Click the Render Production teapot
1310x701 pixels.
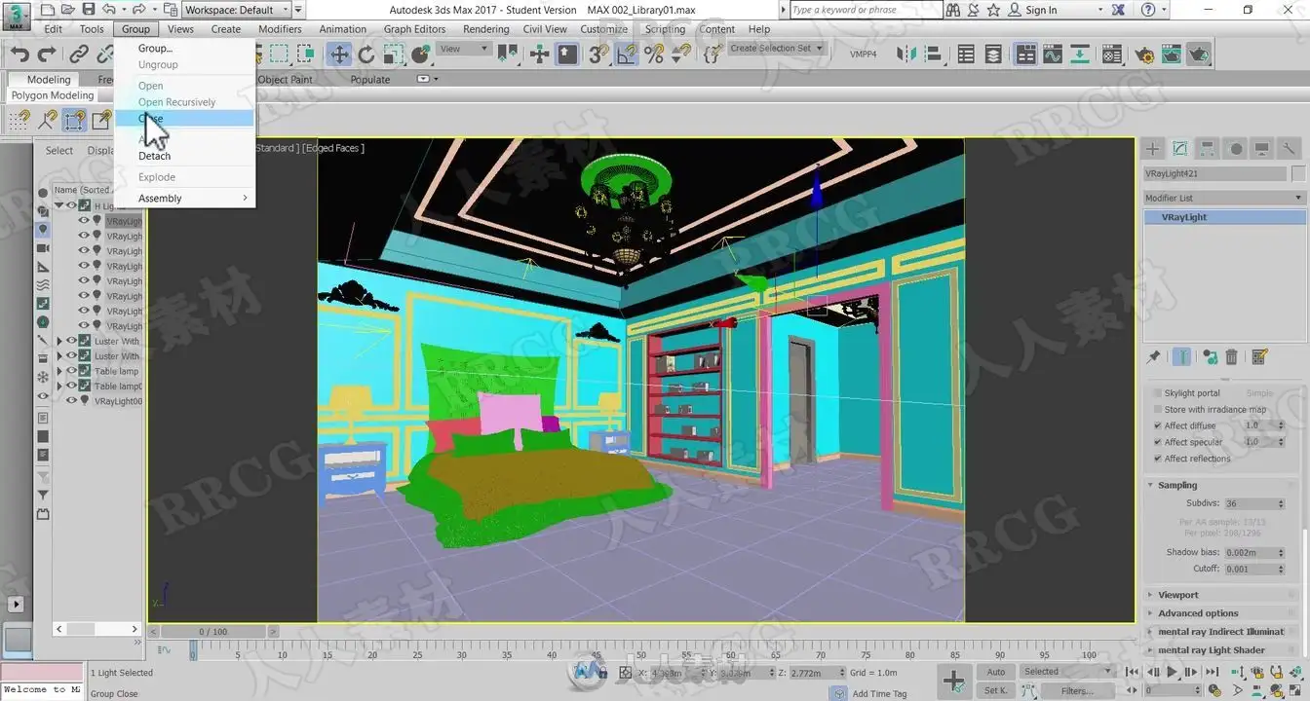(1199, 55)
